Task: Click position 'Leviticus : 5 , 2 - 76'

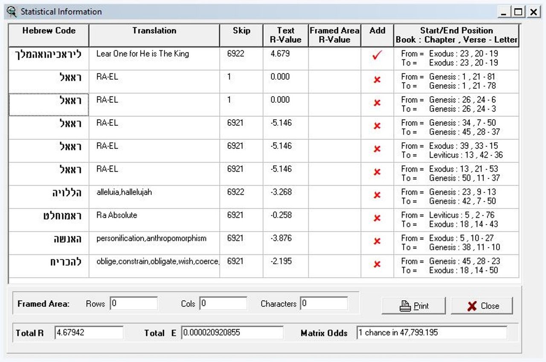Action: coord(462,215)
